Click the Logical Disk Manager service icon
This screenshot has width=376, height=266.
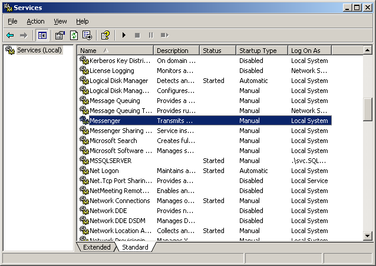(84, 81)
